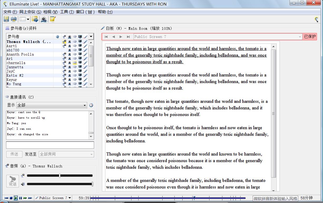Select participant Mo Yang in the list
This screenshot has height=203, width=323.
[14, 84]
